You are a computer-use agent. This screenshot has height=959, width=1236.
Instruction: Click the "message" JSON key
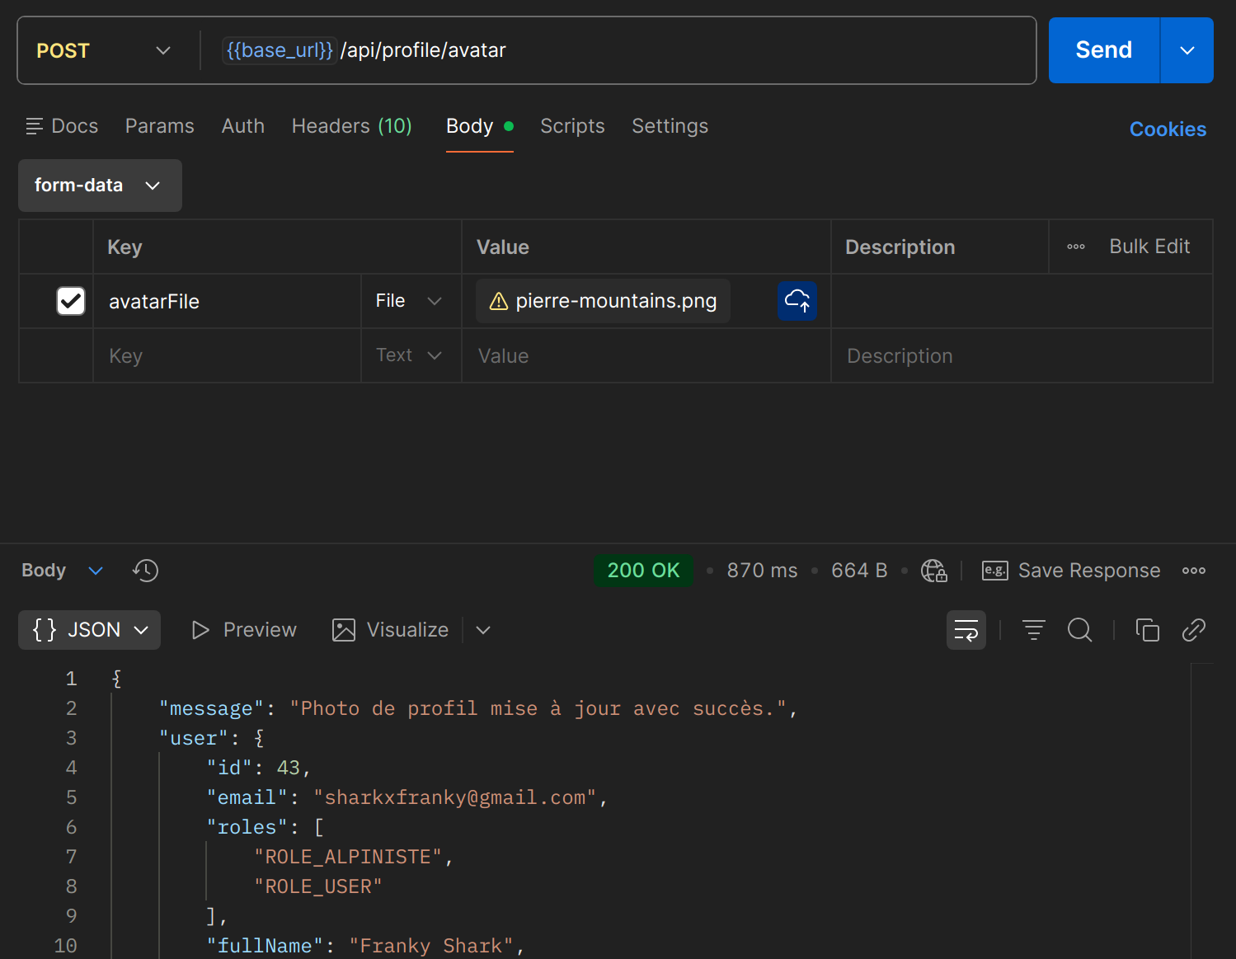(211, 708)
